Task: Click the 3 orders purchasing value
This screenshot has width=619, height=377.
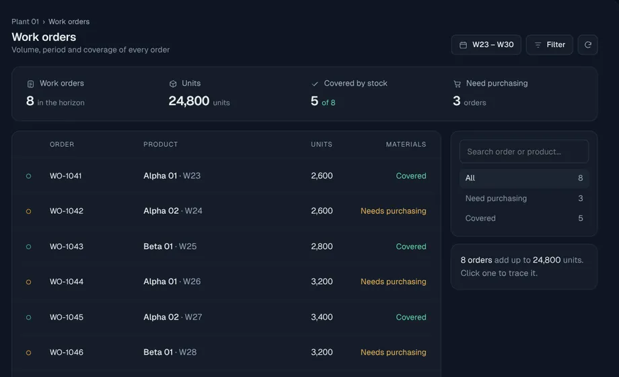Action: [x=470, y=101]
